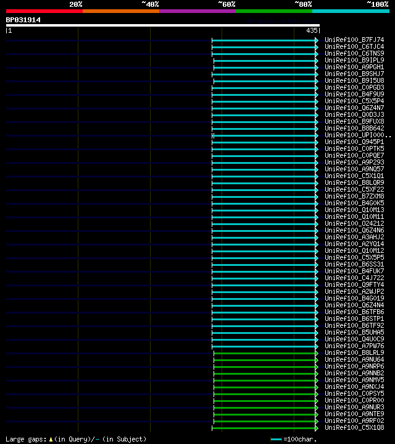
Task: Click the =100char. scale legend
Action: (x=294, y=439)
